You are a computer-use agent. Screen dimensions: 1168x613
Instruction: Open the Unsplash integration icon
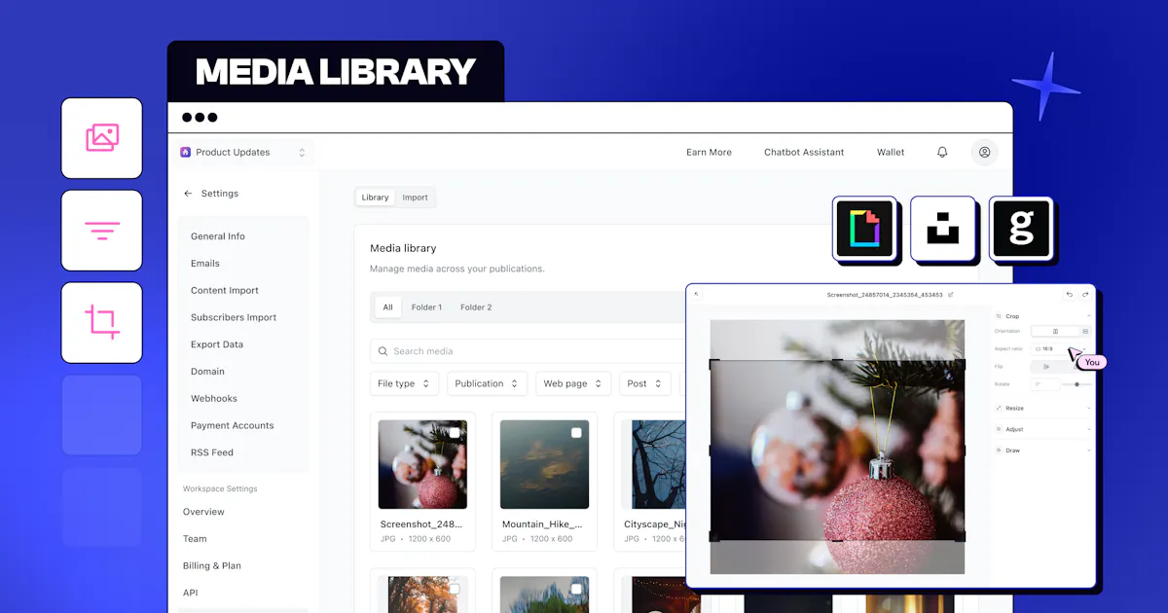pyautogui.click(x=942, y=229)
